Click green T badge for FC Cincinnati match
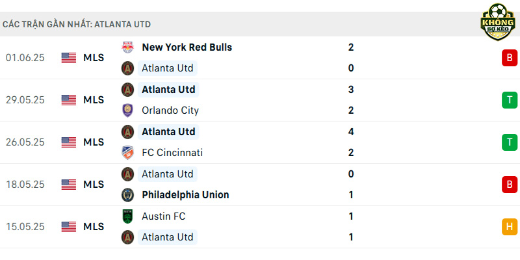 click(510, 142)
